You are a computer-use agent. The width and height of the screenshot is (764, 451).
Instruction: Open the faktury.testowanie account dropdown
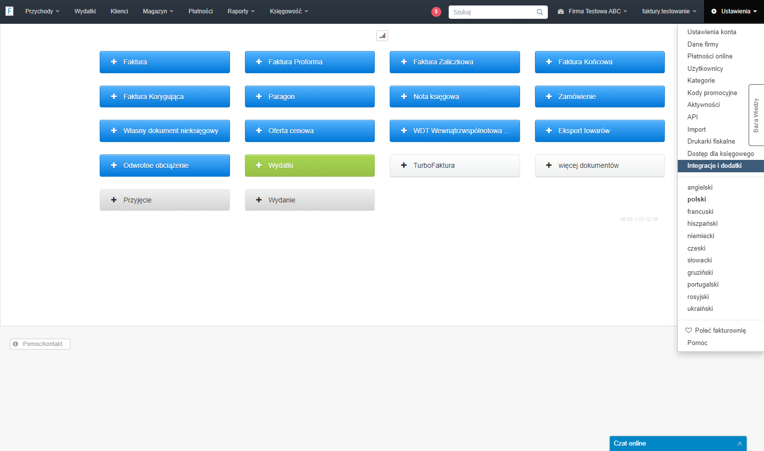point(669,11)
